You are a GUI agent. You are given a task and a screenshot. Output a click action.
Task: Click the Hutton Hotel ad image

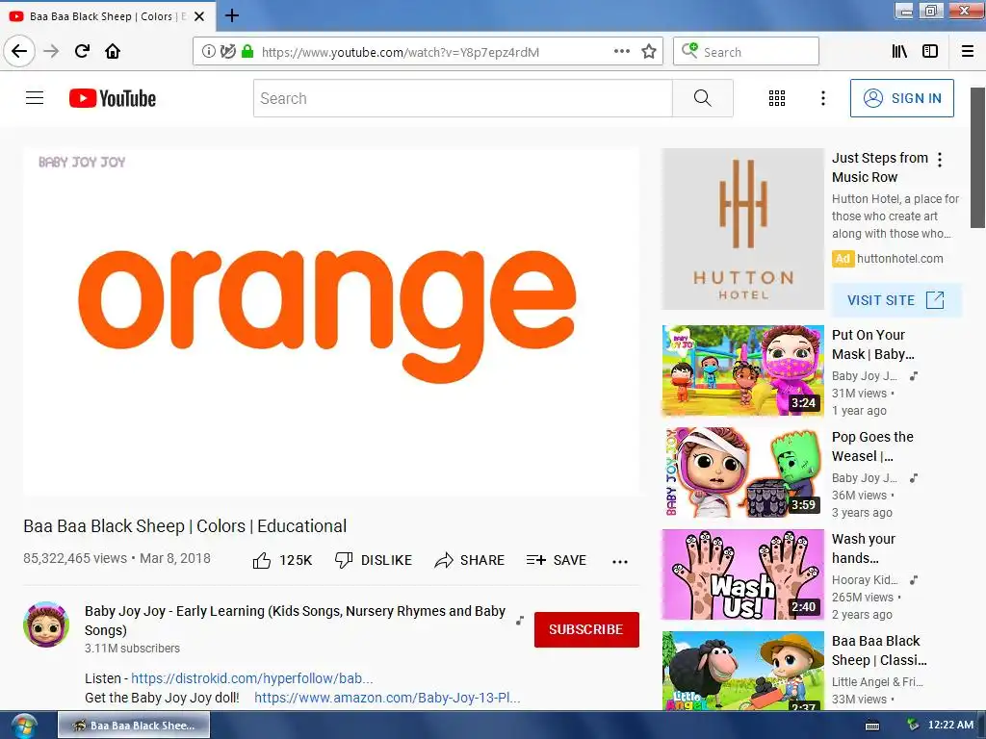742,229
